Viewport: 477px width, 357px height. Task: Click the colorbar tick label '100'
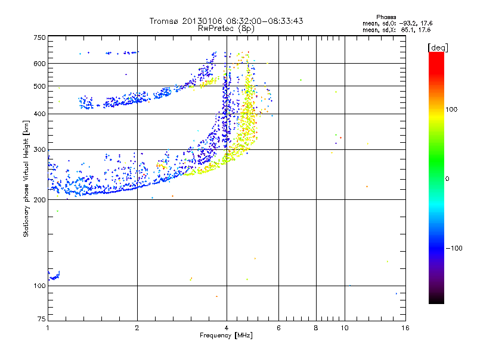(x=451, y=109)
